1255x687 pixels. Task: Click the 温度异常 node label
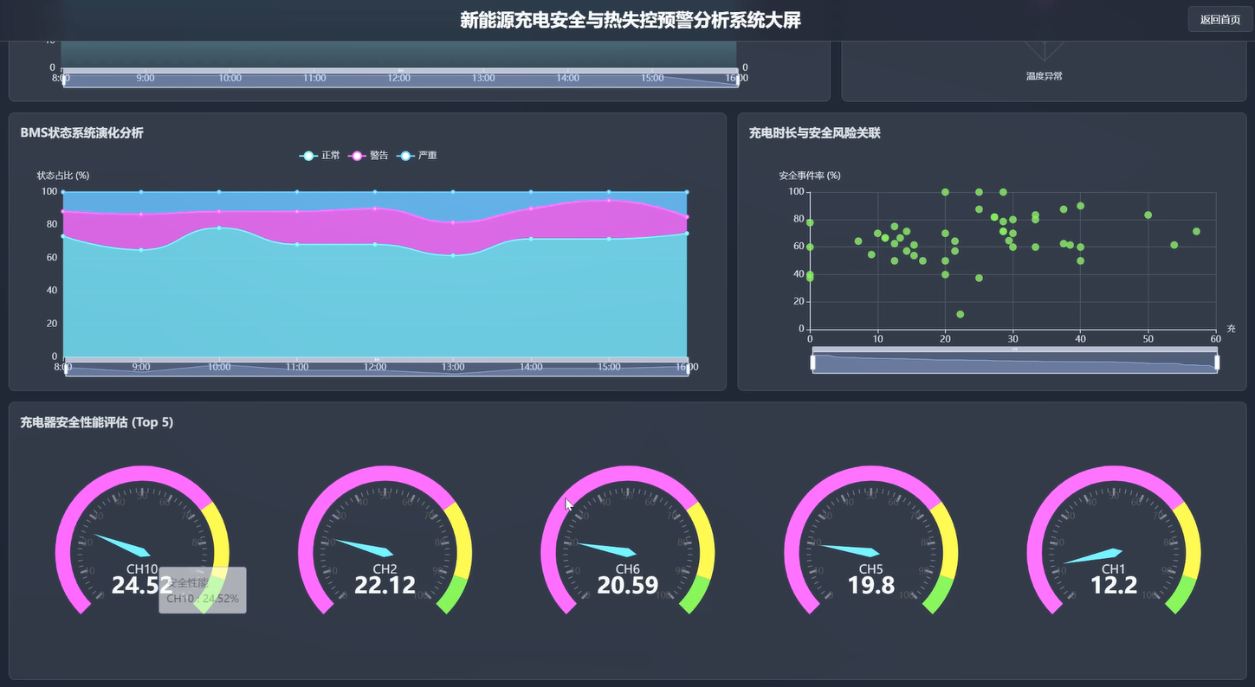[1044, 75]
